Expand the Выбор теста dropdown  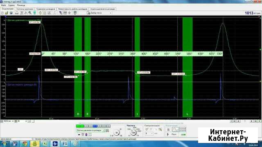111,13
